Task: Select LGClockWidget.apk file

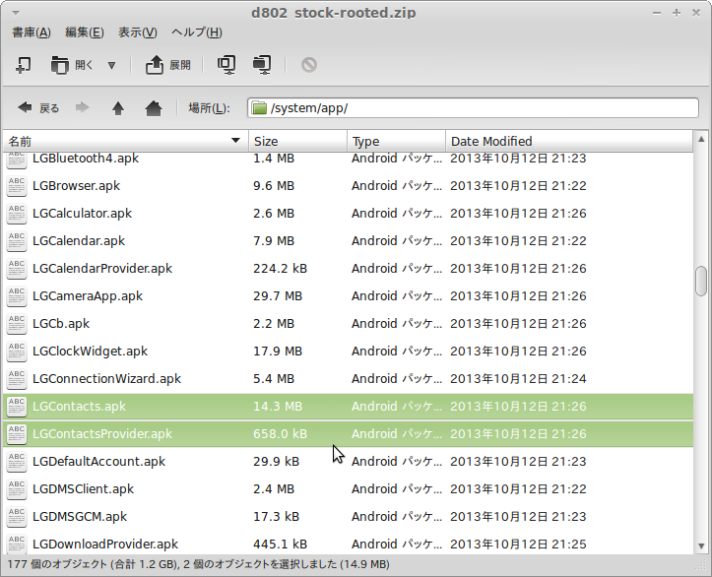Action: 349,351
